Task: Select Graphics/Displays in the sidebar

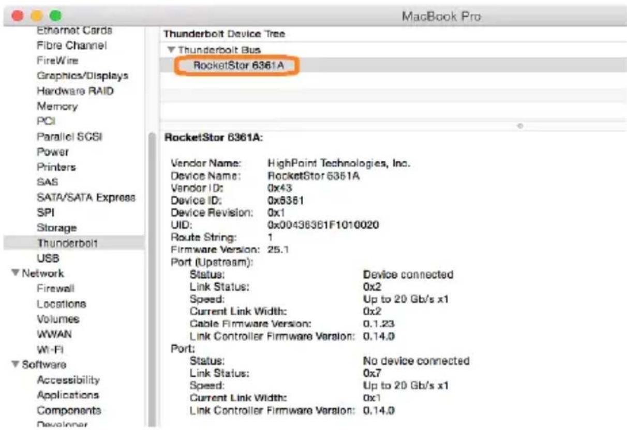Action: tap(82, 75)
